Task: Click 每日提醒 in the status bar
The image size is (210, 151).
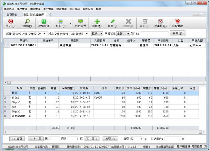Action: tap(197, 146)
